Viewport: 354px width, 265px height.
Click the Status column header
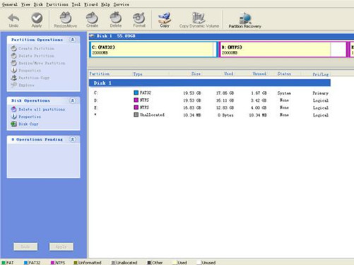coord(284,73)
